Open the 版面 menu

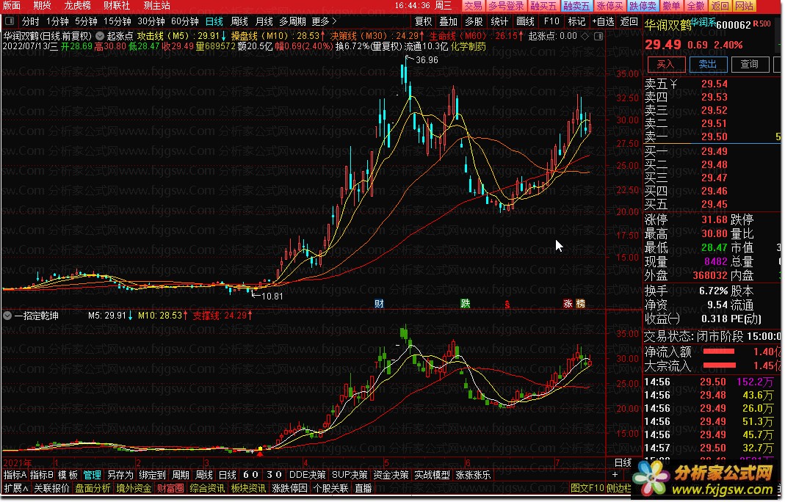coord(12,6)
